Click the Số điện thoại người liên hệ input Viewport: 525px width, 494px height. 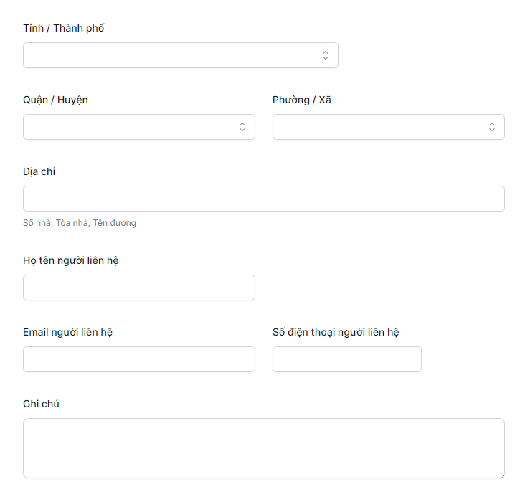pos(346,359)
